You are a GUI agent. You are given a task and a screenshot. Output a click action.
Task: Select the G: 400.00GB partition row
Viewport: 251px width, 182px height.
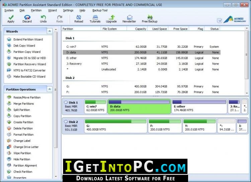click(142, 86)
